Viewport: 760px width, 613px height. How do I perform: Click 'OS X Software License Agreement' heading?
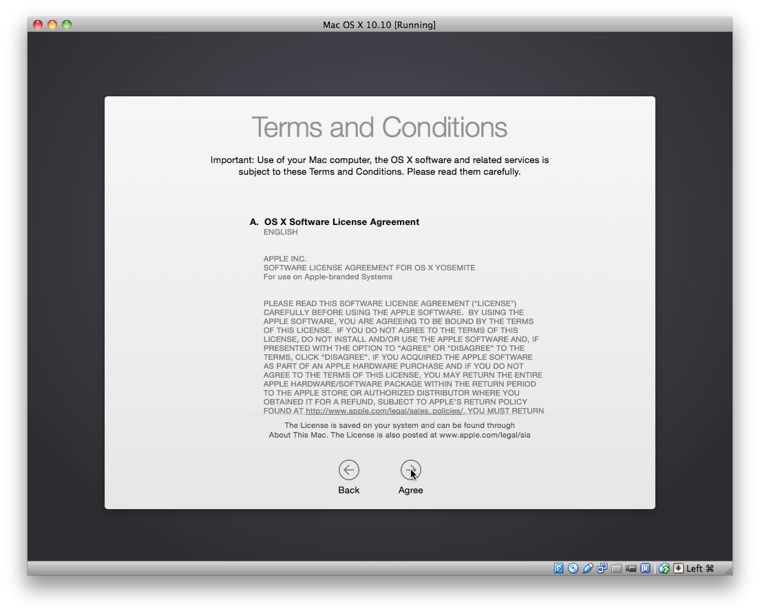(x=341, y=222)
